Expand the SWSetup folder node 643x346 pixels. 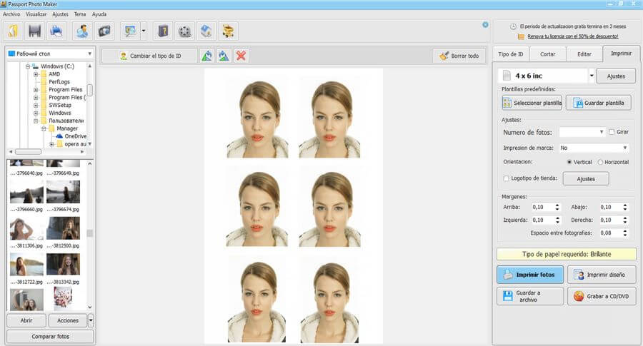click(x=36, y=106)
